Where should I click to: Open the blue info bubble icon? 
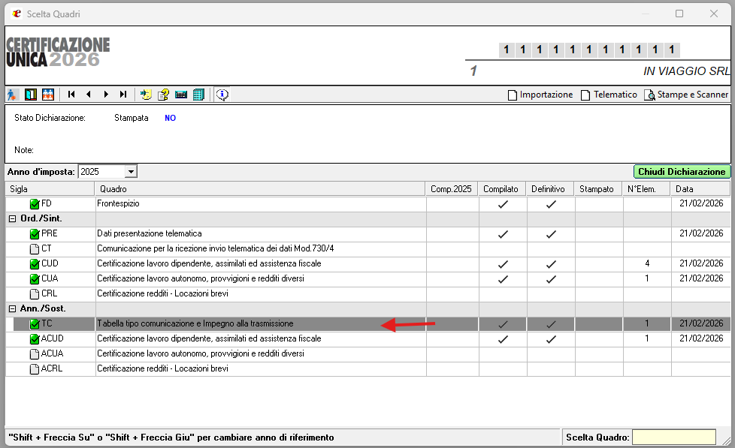[x=222, y=95]
